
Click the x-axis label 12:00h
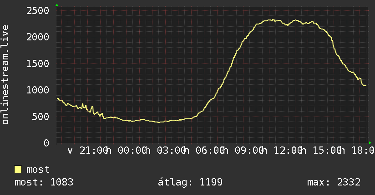point(290,151)
